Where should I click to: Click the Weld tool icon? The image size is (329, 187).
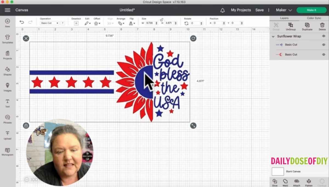coord(285,181)
